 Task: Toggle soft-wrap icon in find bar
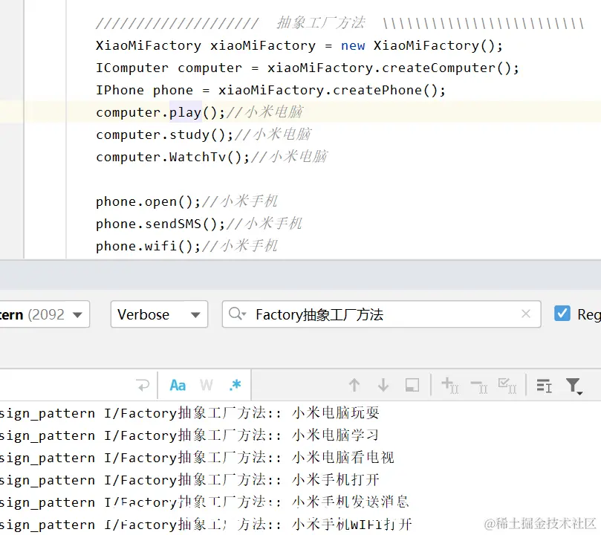[x=143, y=385]
